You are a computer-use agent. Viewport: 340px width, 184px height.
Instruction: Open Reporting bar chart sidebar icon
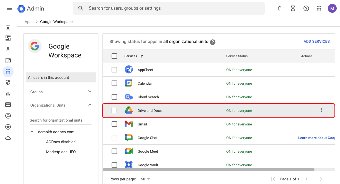8,94
